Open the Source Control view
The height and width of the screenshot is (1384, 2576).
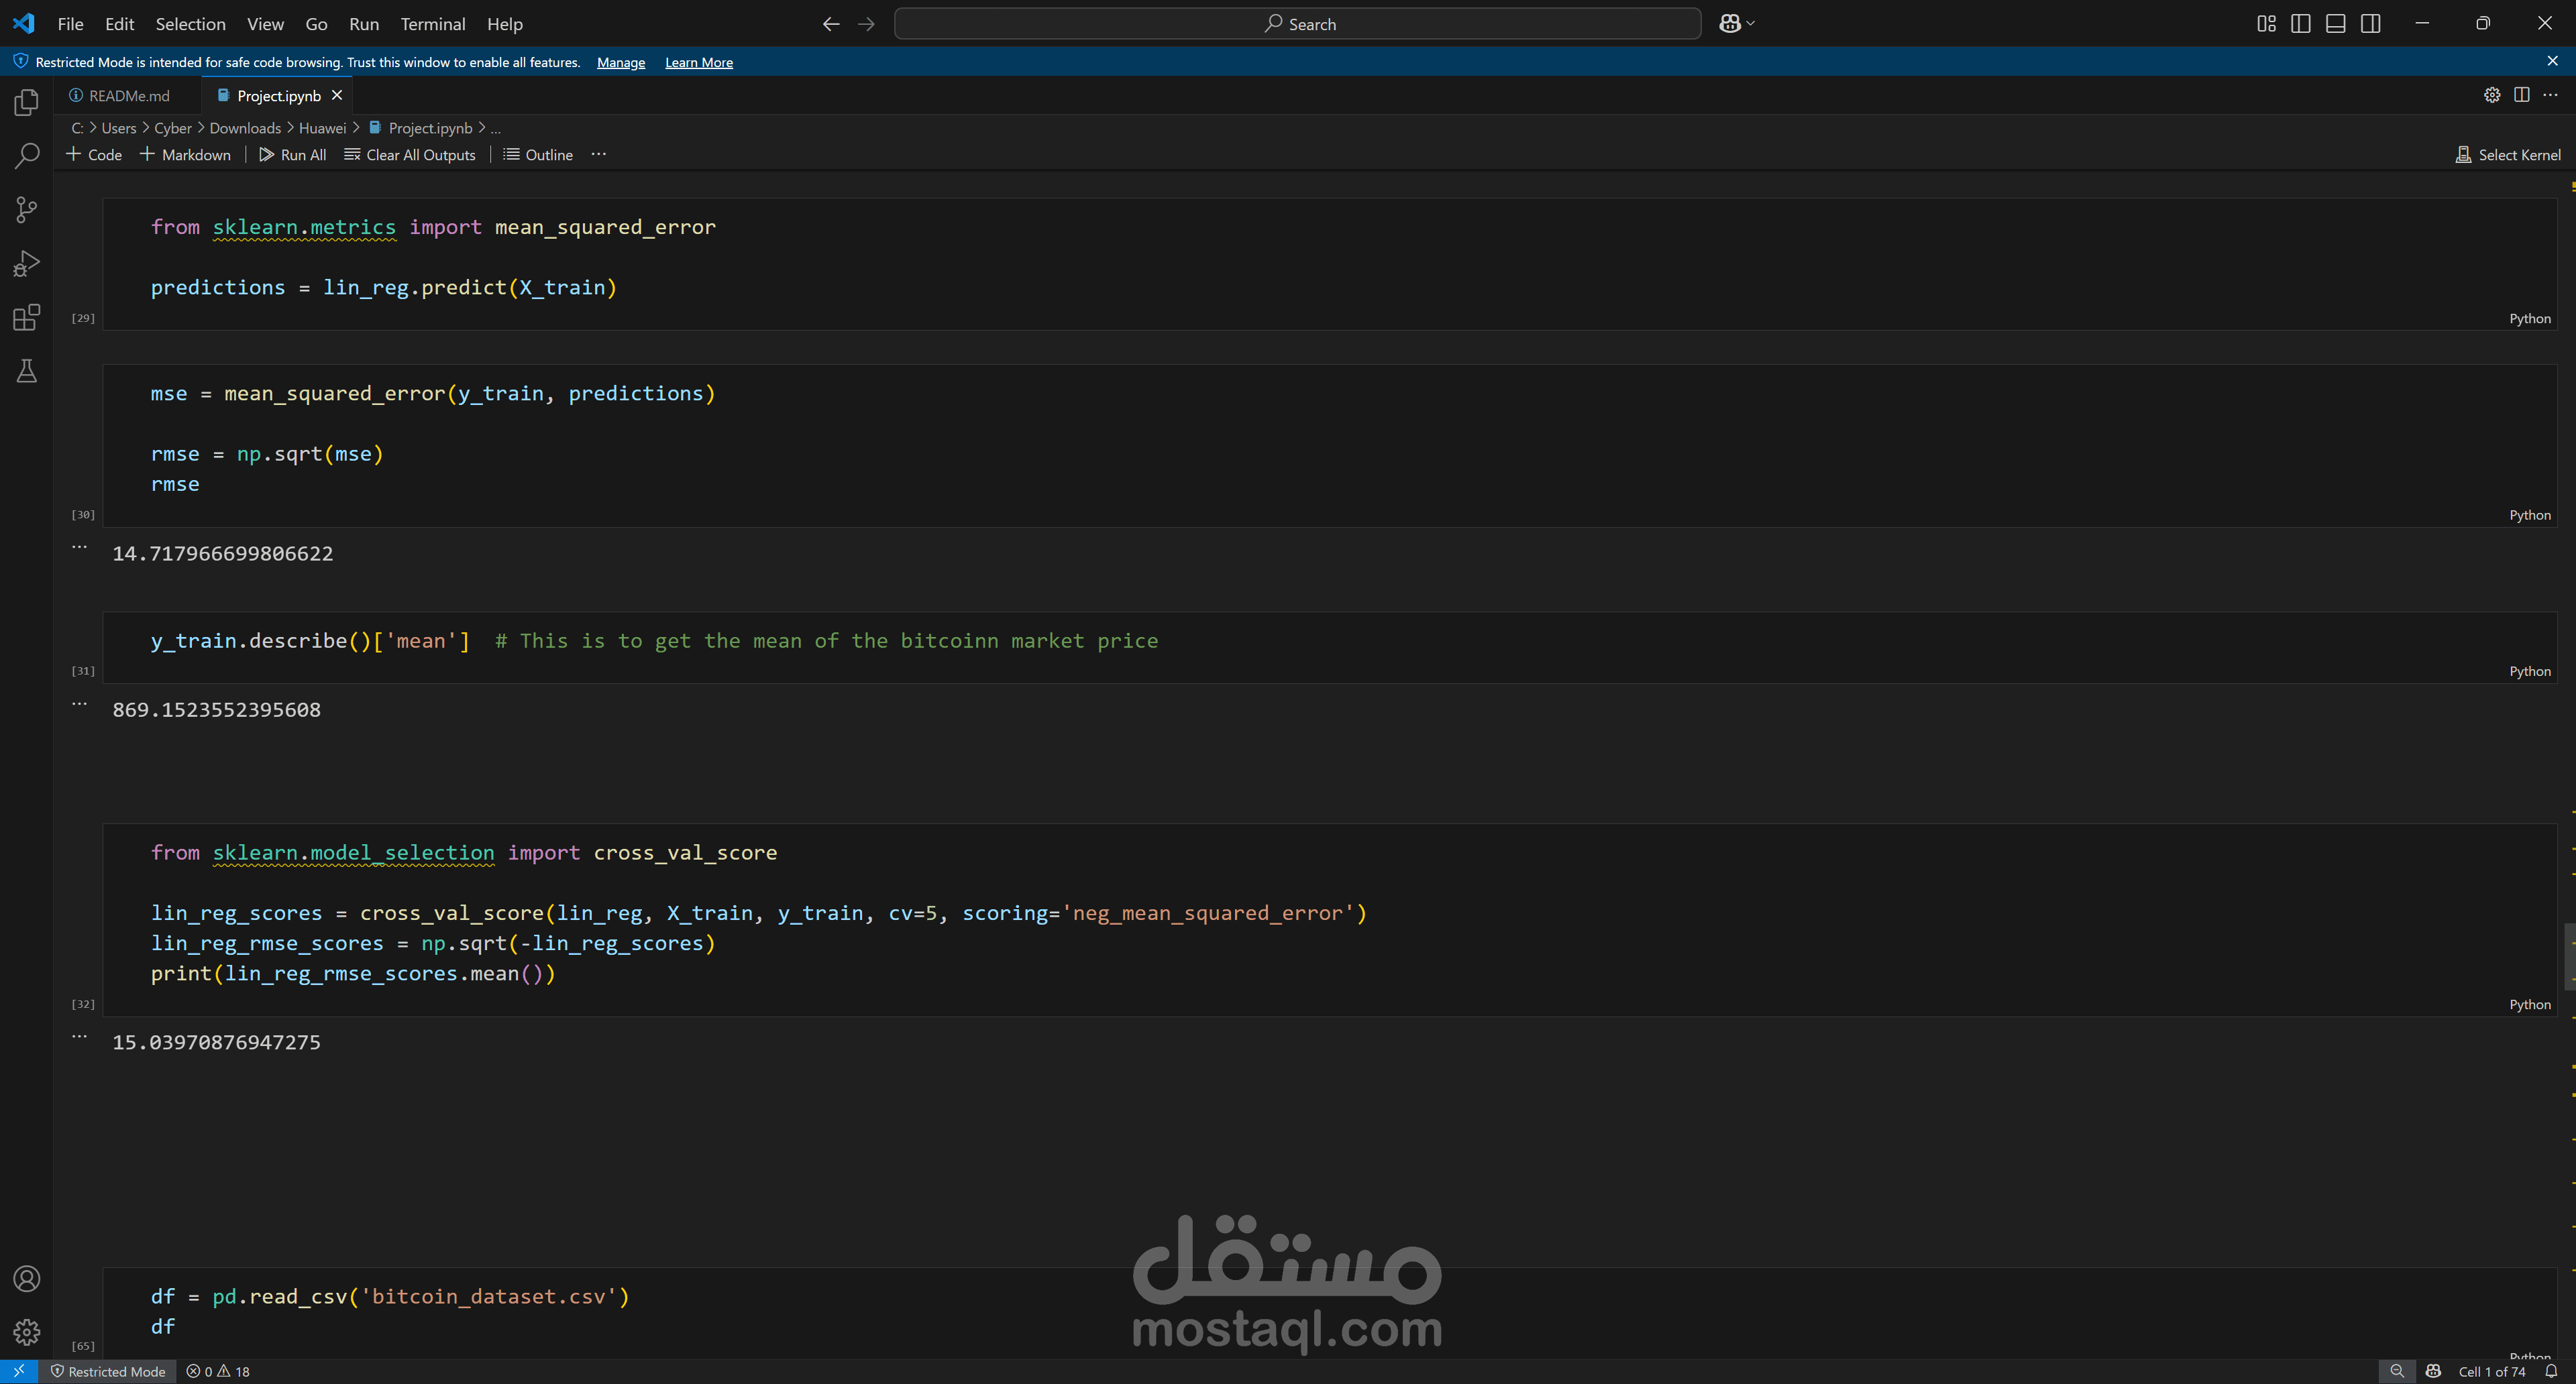tap(27, 210)
